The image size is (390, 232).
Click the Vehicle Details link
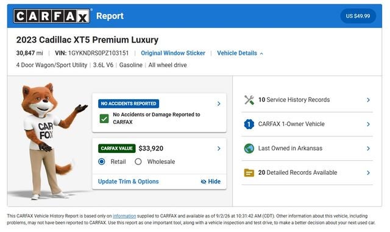237,53
